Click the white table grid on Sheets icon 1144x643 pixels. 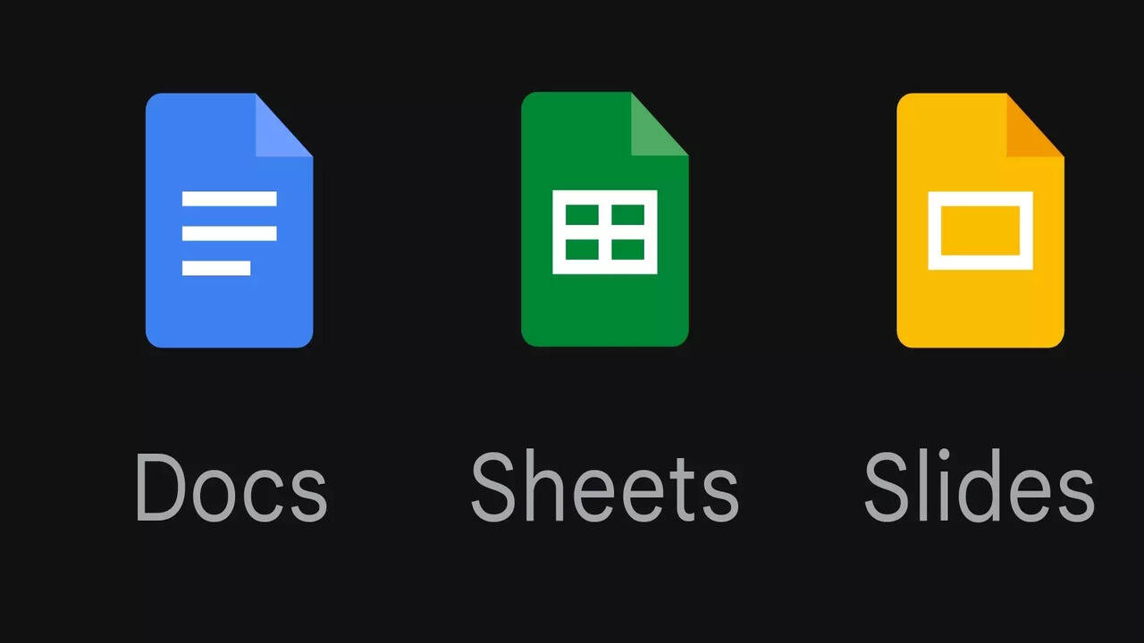605,231
